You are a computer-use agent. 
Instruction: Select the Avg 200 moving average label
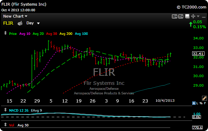pyautogui.click(x=66, y=34)
